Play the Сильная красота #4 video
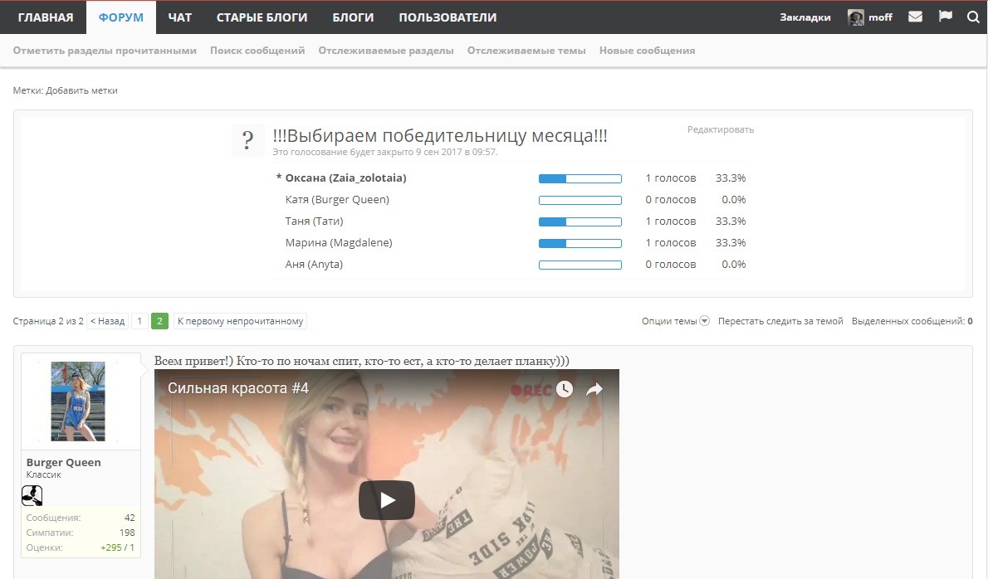The height and width of the screenshot is (579, 988). (386, 500)
